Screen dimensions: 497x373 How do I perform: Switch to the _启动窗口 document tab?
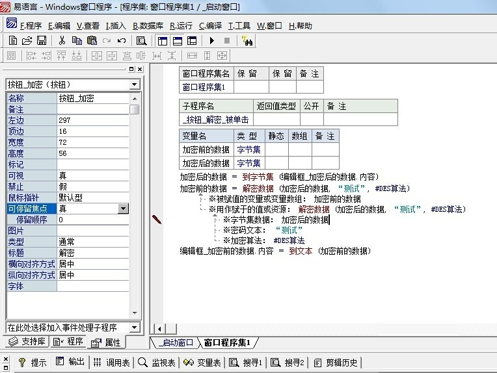[x=175, y=342]
